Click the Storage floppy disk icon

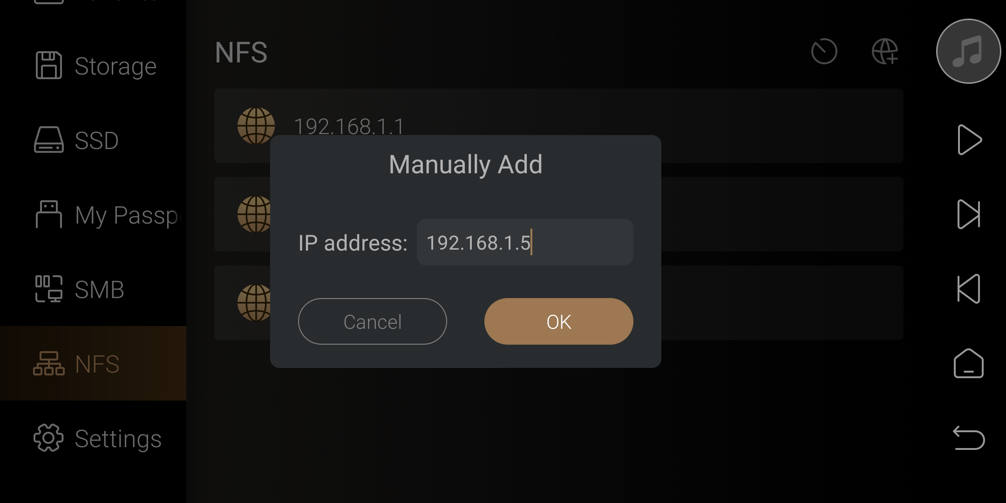[48, 65]
